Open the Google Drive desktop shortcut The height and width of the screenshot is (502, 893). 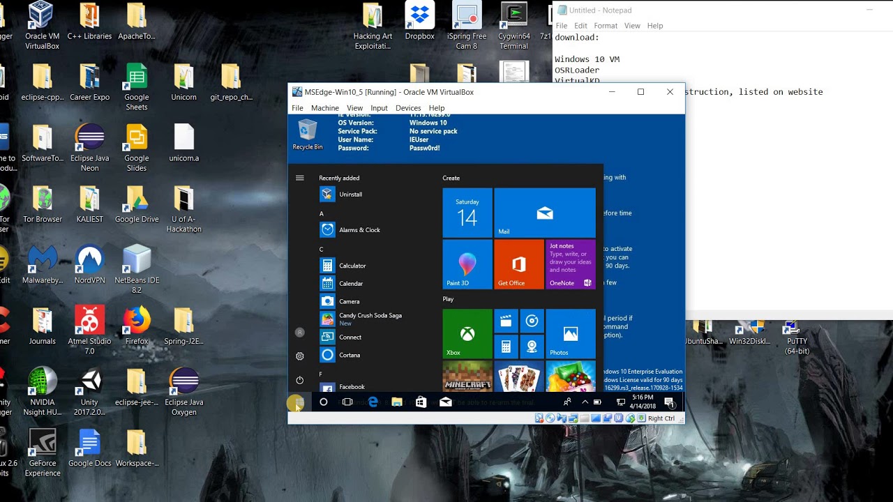(137, 204)
